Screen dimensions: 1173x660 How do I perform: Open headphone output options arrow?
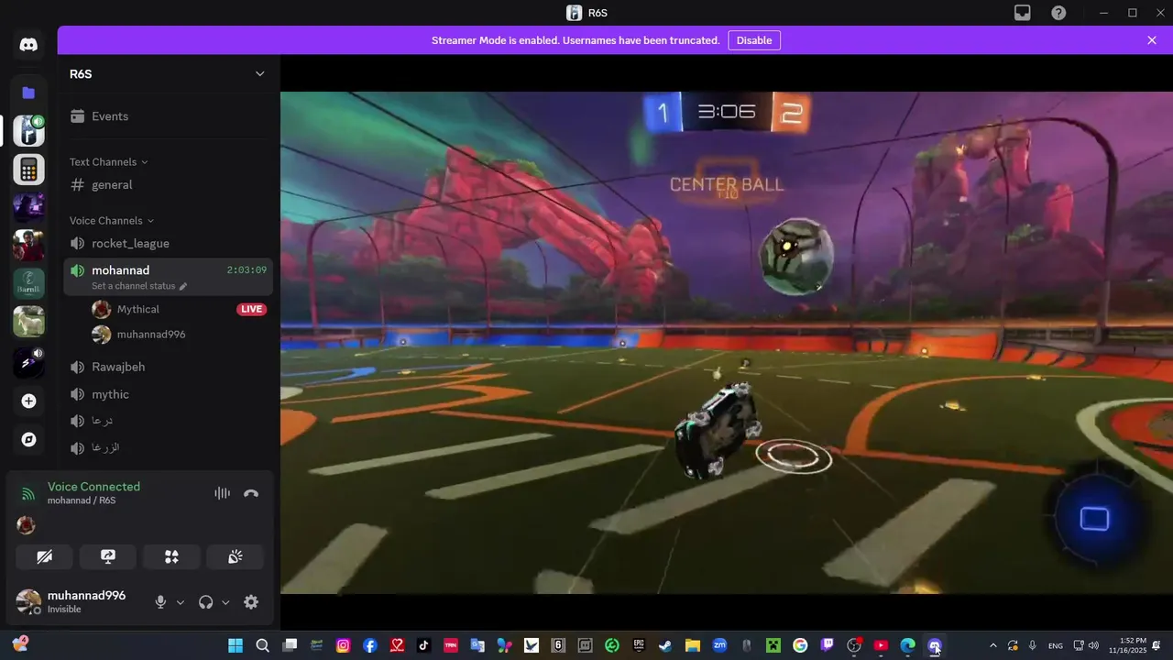(225, 602)
